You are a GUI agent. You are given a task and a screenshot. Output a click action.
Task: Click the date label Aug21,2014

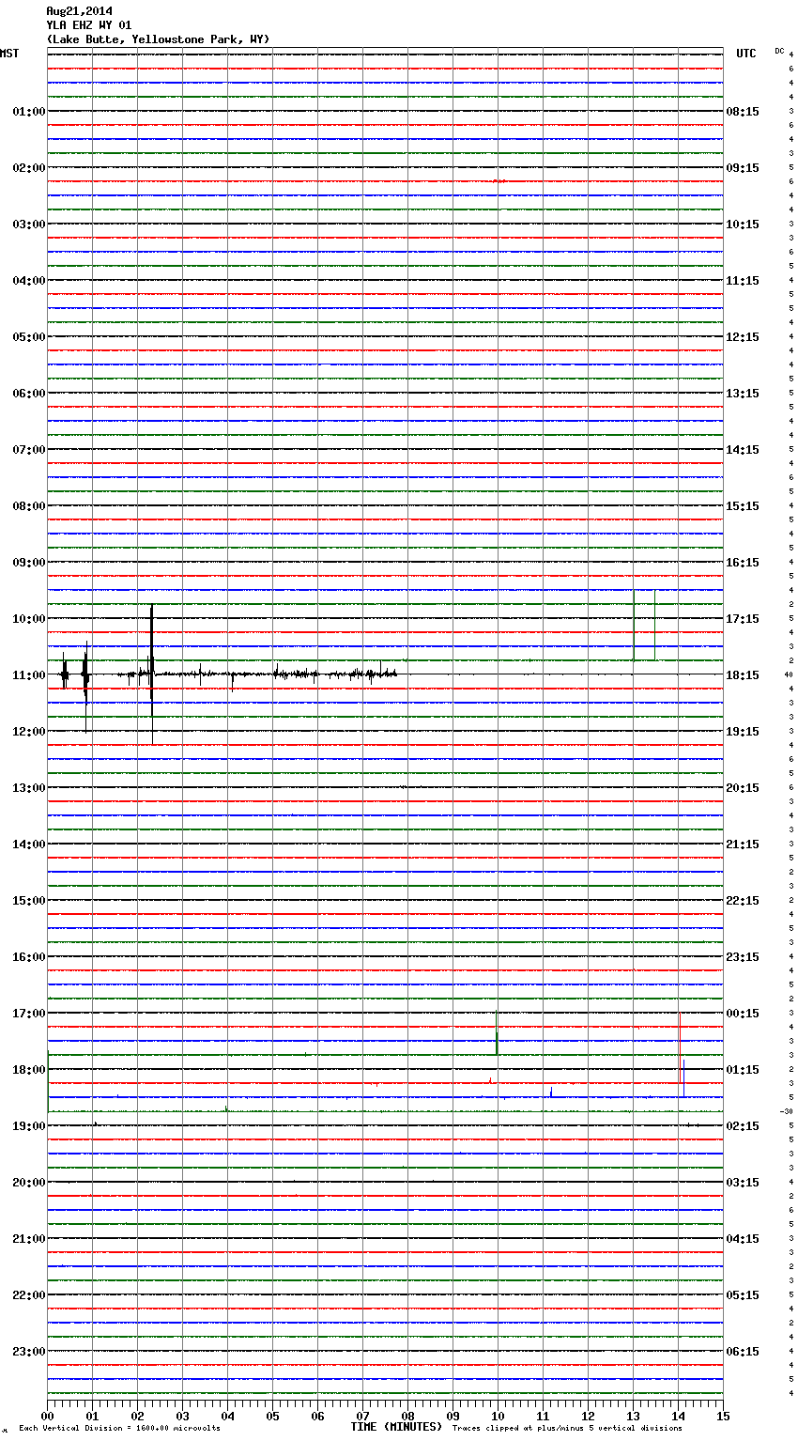tap(80, 11)
